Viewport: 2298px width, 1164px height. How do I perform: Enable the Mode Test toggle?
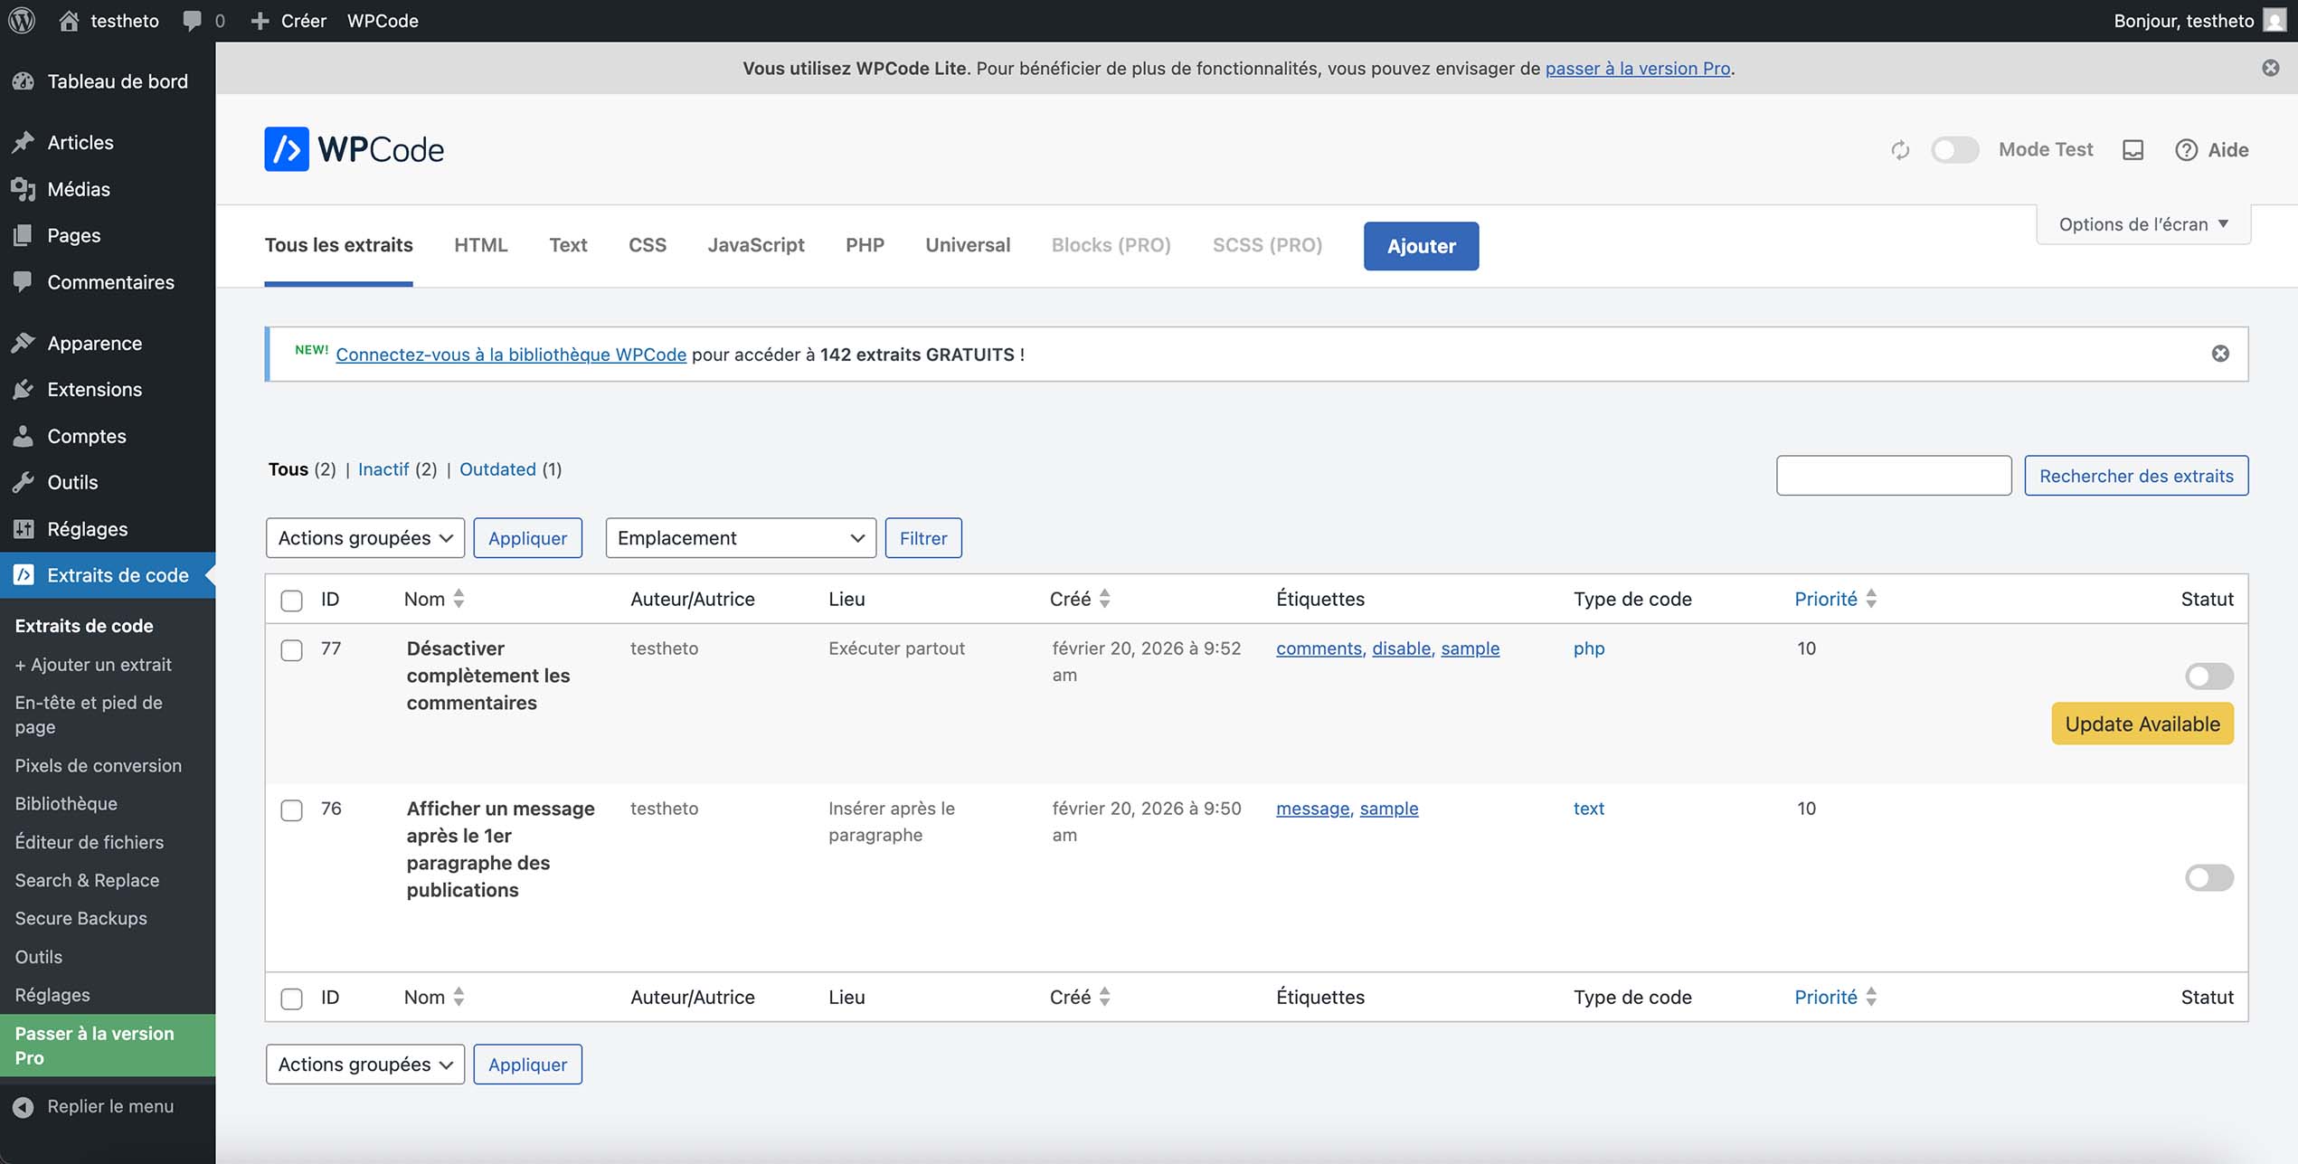[1955, 150]
